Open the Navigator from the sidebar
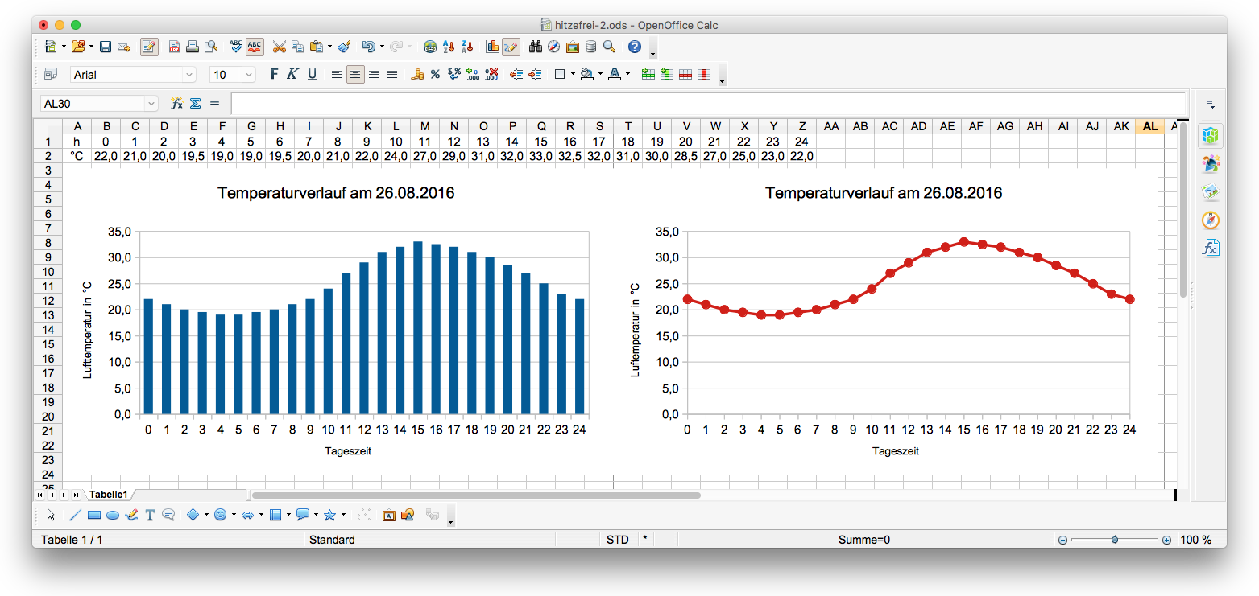The height and width of the screenshot is (596, 1259). pyautogui.click(x=1210, y=220)
